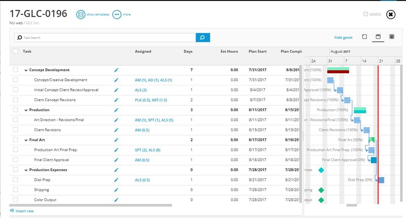406x218 pixels.
Task: Click the Final Client Approval gantt bar
Action: [374, 160]
